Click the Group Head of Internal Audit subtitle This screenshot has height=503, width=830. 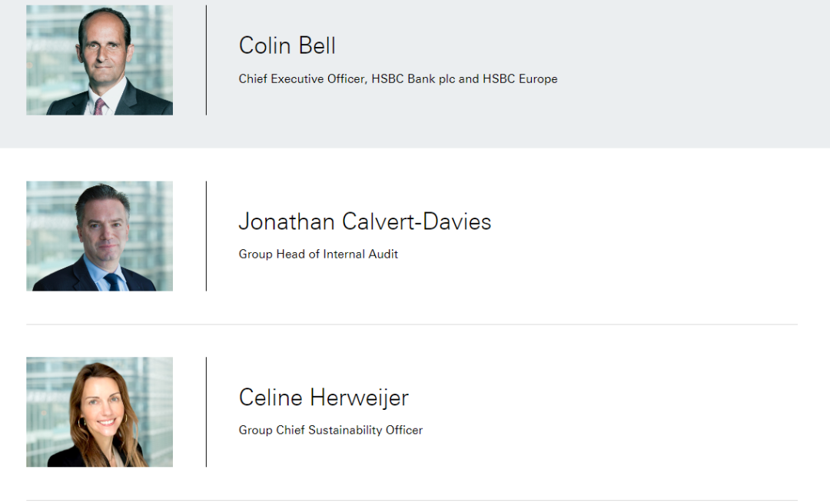(x=318, y=254)
